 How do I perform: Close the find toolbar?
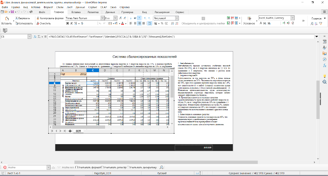click(x=5, y=167)
